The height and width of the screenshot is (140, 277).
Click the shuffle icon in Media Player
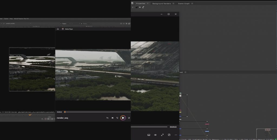pyautogui.click(x=107, y=118)
